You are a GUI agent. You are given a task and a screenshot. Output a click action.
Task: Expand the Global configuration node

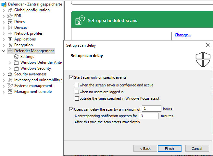[x=4, y=10]
